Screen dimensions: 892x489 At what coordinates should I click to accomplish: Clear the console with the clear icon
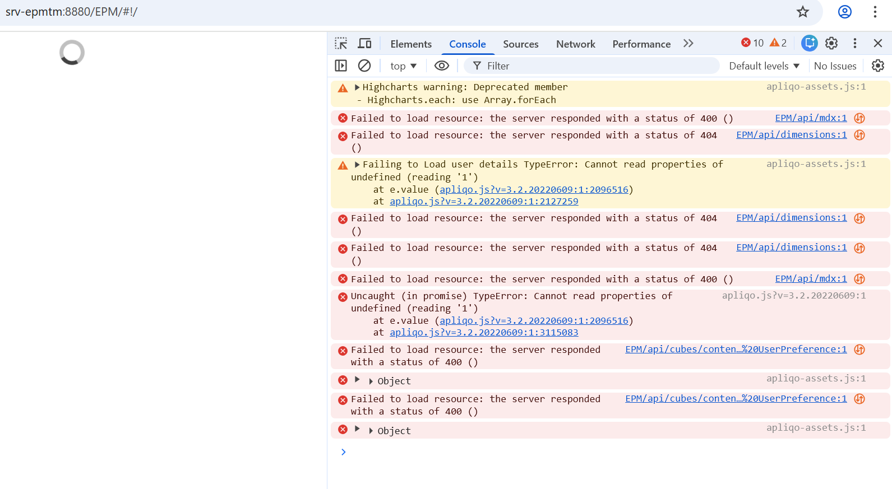(364, 66)
